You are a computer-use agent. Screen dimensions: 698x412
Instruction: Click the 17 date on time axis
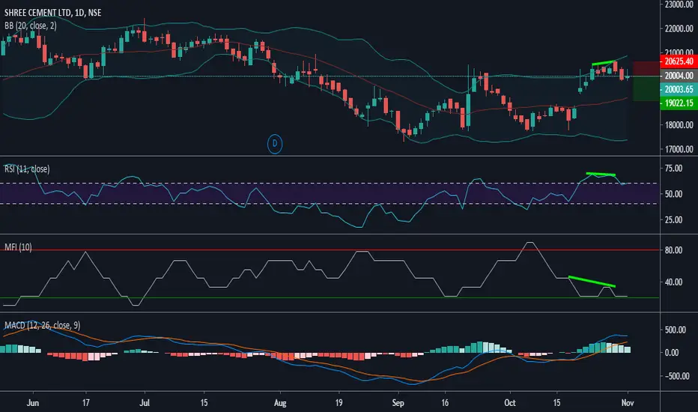coord(86,403)
